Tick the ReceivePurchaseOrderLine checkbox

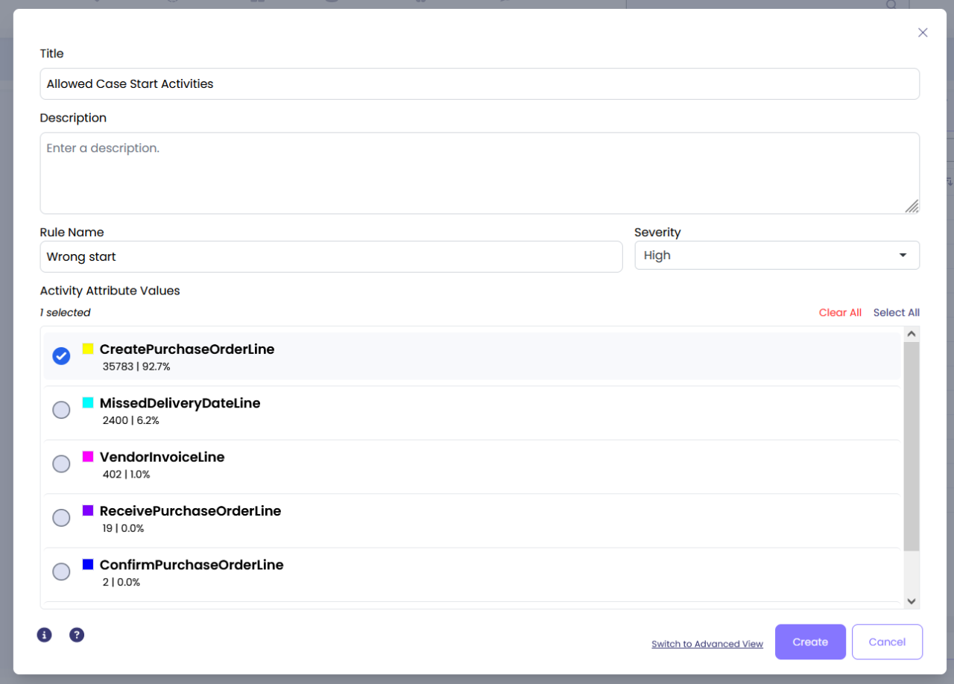(61, 518)
